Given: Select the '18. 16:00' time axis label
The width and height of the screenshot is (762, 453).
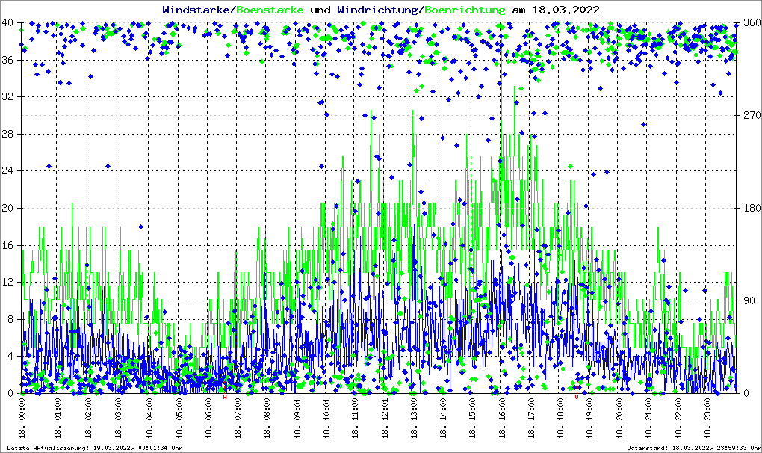Looking at the screenshot, I should click(x=502, y=419).
